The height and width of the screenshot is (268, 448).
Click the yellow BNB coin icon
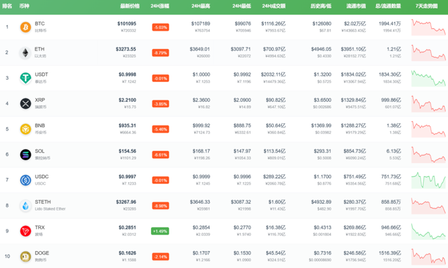coord(26,129)
